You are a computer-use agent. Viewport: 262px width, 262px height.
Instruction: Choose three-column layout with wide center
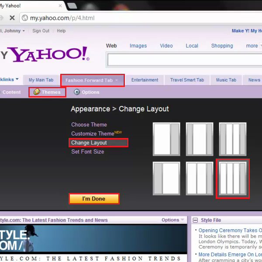click(200, 139)
